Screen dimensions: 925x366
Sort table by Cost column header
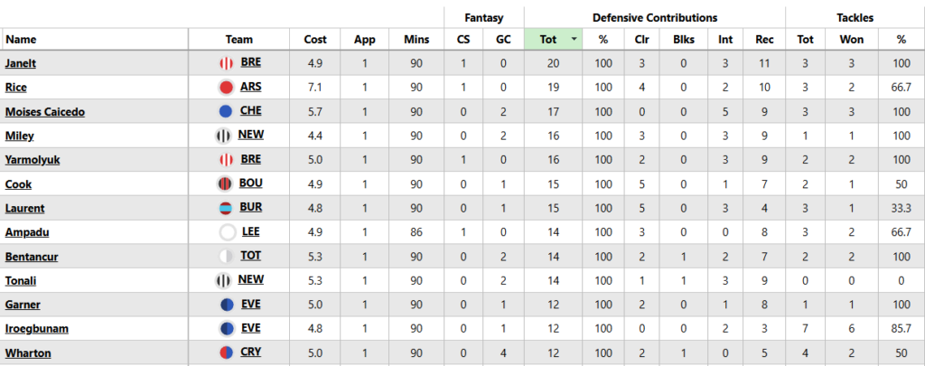point(315,40)
